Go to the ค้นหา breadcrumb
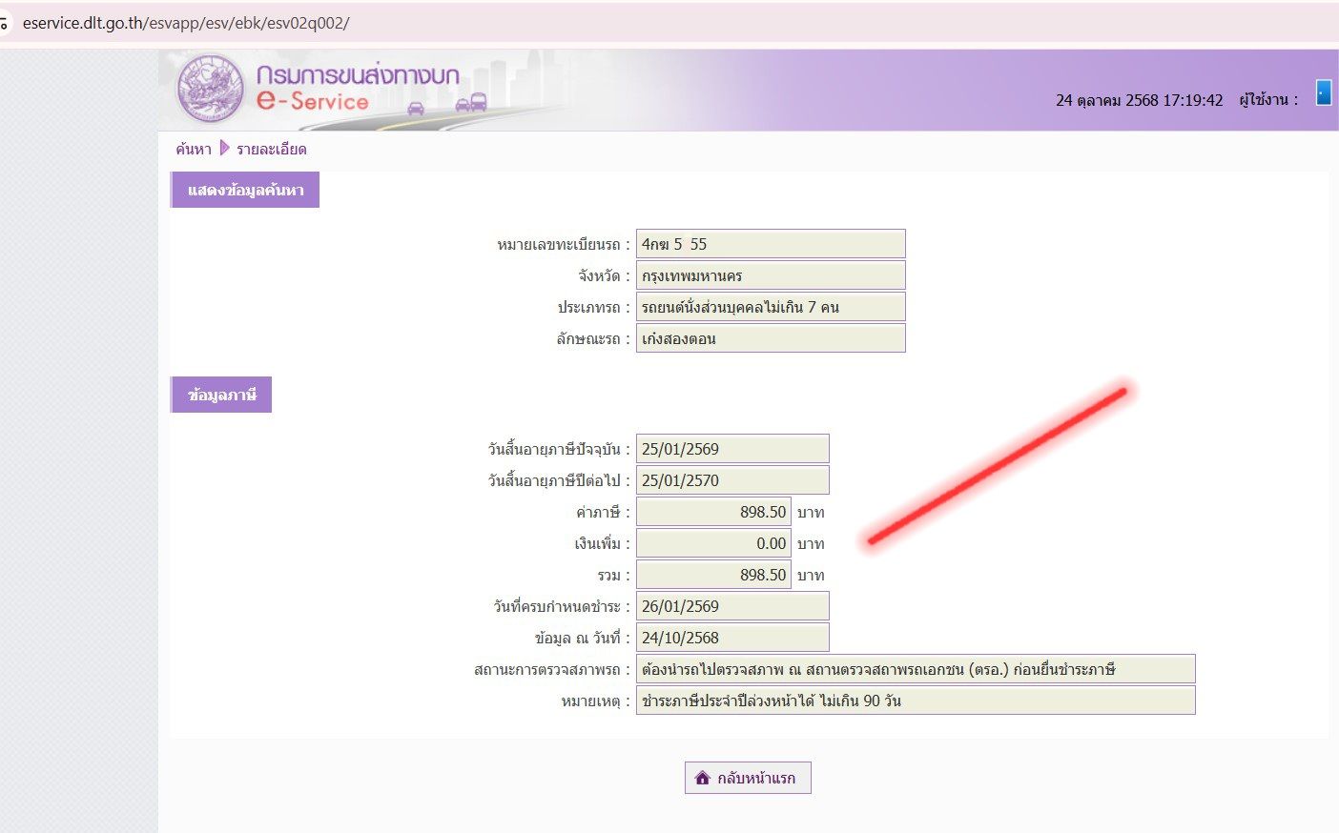This screenshot has width=1339, height=833. [x=193, y=149]
